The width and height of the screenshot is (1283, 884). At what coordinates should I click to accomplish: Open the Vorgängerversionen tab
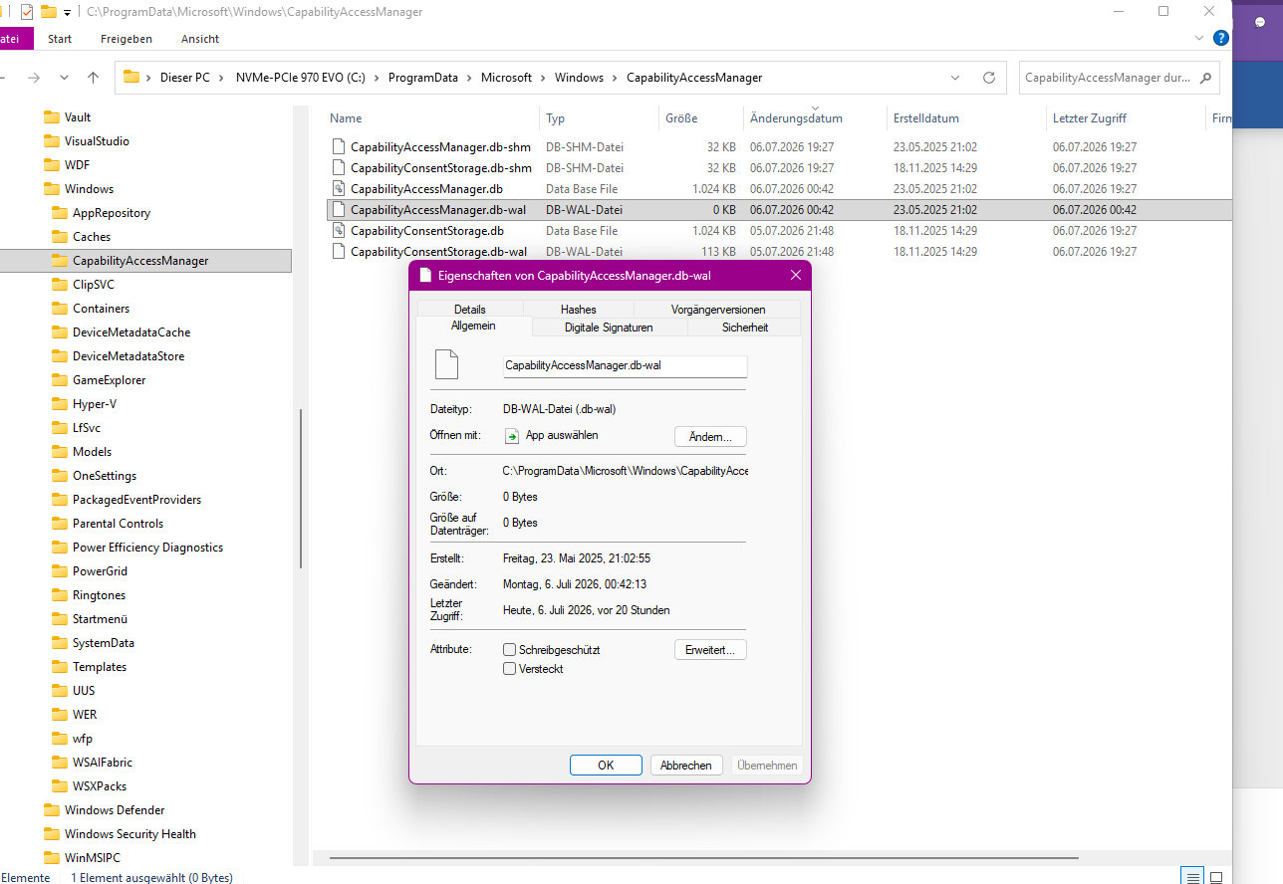pyautogui.click(x=718, y=310)
